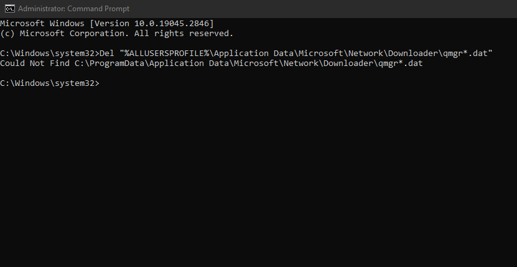
Task: Click the "Del" command word
Action: point(106,54)
